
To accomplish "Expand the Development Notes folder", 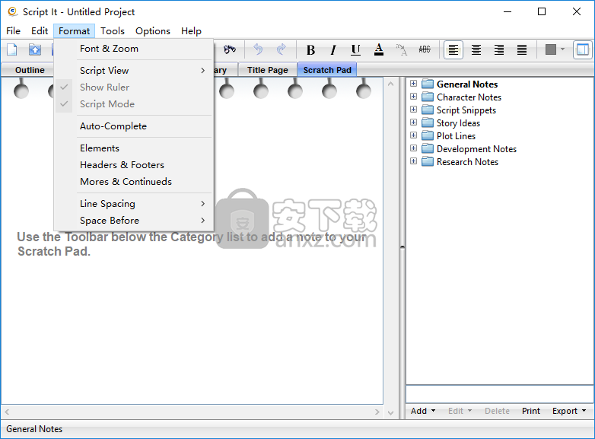I will point(414,148).
